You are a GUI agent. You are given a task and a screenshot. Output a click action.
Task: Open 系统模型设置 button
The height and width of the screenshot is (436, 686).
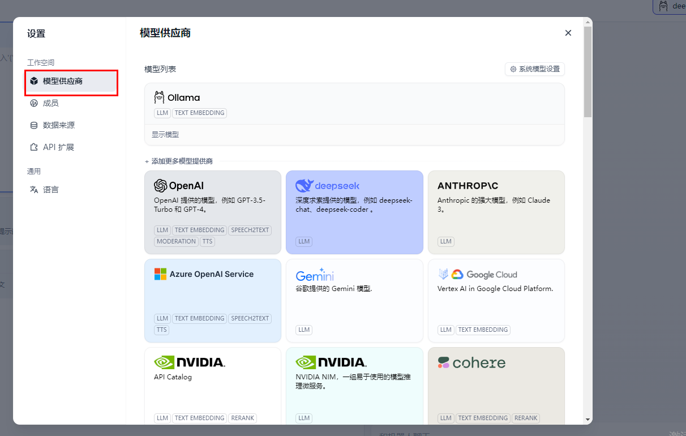point(535,69)
